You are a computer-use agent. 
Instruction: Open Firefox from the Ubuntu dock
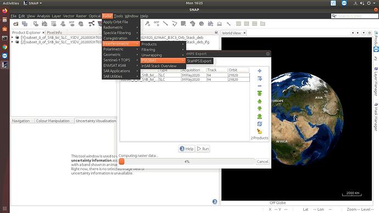point(5,11)
